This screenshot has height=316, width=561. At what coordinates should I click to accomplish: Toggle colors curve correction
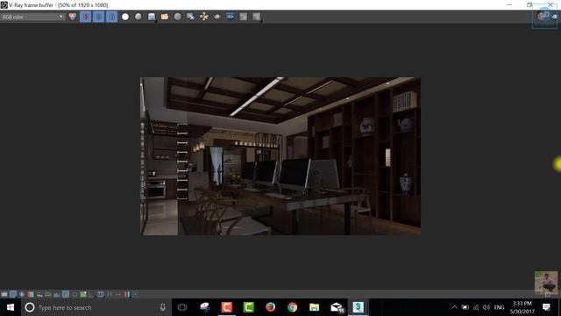pyautogui.click(x=48, y=294)
